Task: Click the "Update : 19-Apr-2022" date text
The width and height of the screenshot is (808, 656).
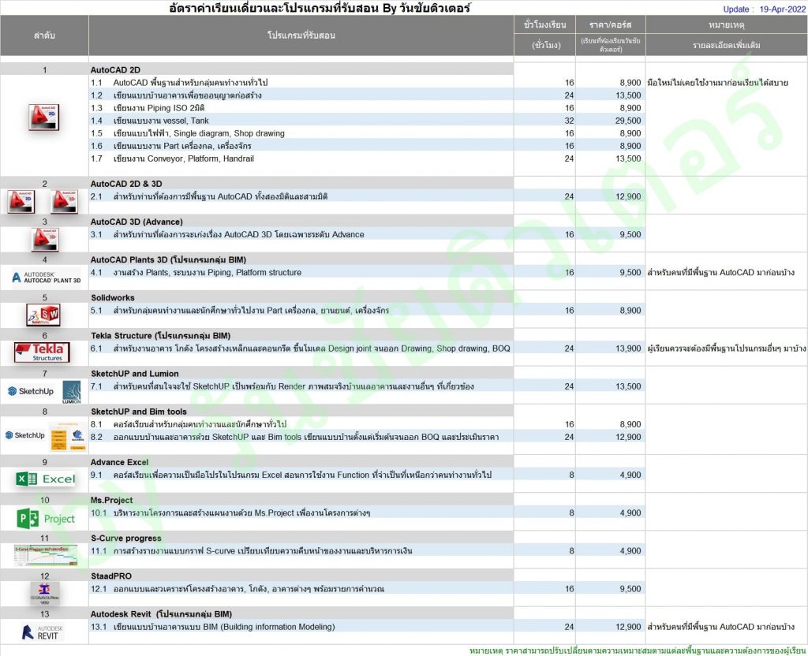Action: click(764, 9)
